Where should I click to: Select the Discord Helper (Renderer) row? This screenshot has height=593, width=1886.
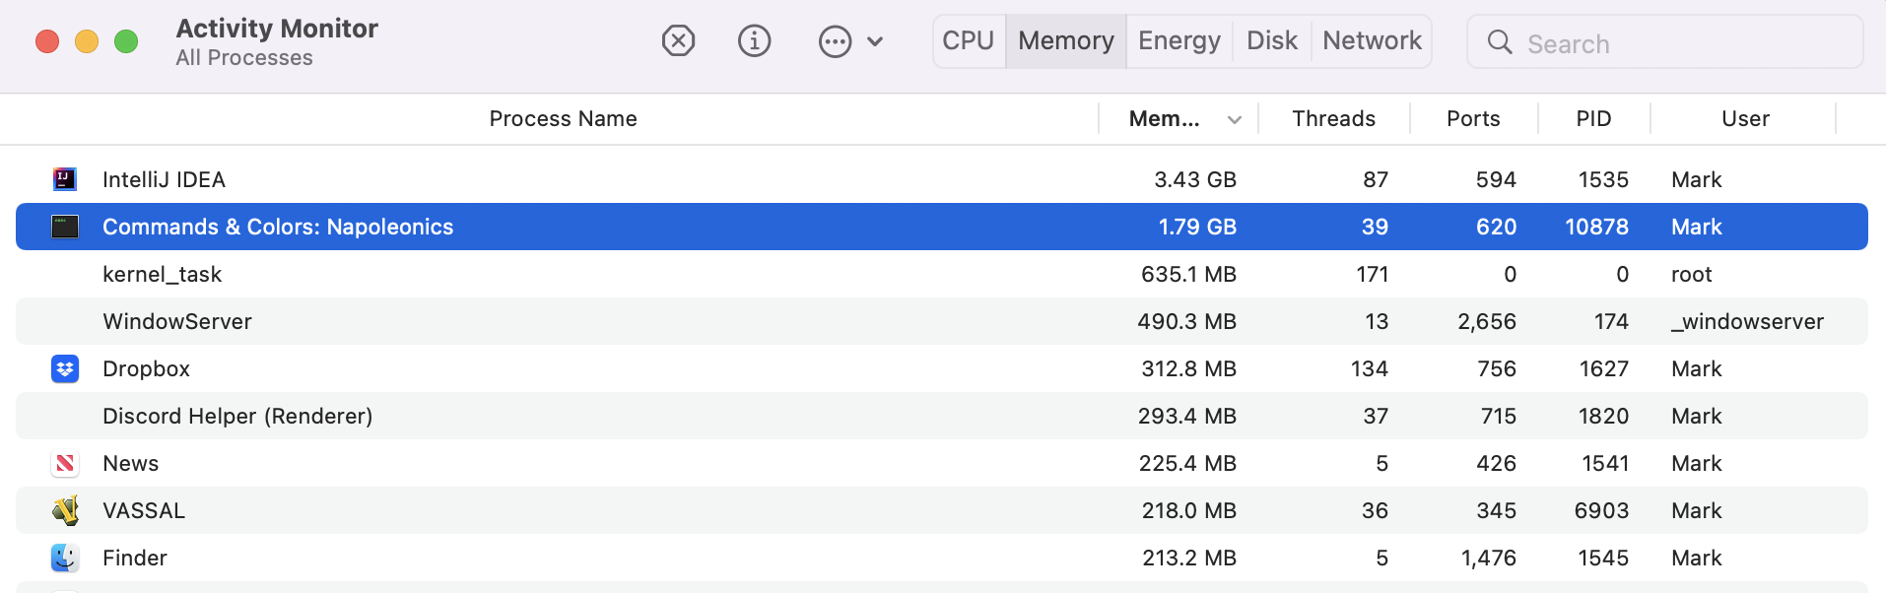coord(942,416)
